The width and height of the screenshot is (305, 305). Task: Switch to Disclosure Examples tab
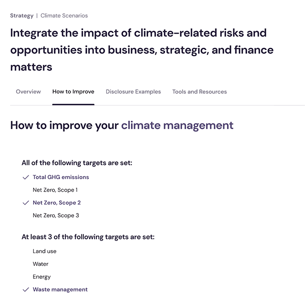point(133,91)
